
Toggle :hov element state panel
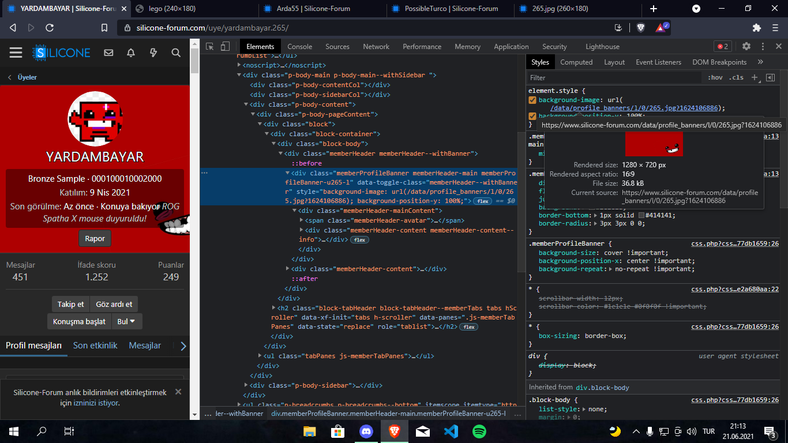715,78
